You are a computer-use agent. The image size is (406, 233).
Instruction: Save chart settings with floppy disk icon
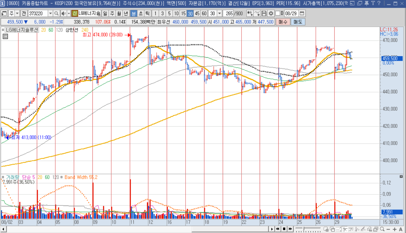(x=264, y=13)
